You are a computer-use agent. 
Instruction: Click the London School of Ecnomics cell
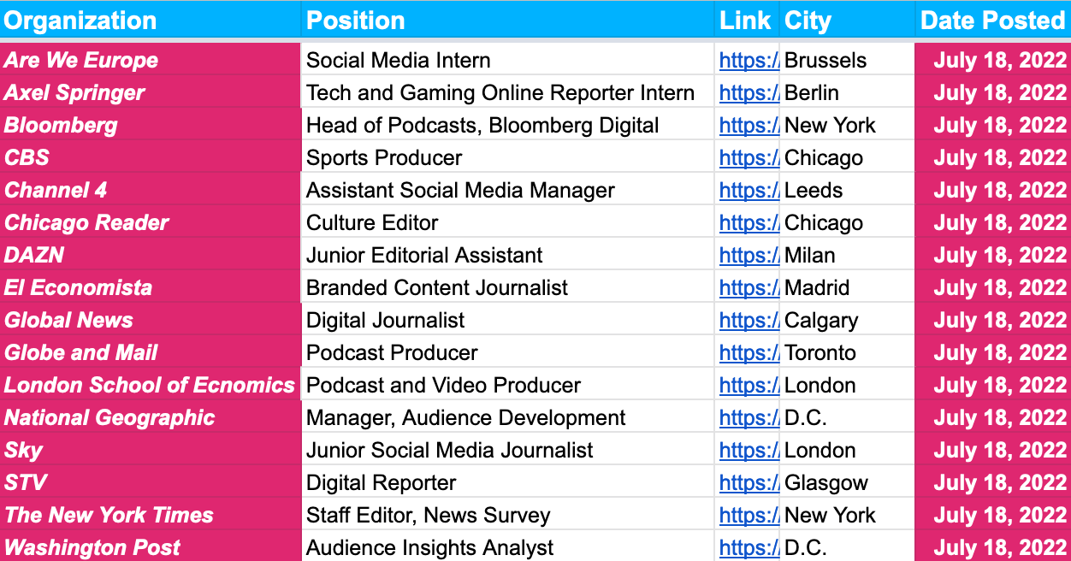(151, 386)
